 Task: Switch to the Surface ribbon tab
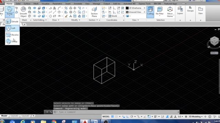27,4
